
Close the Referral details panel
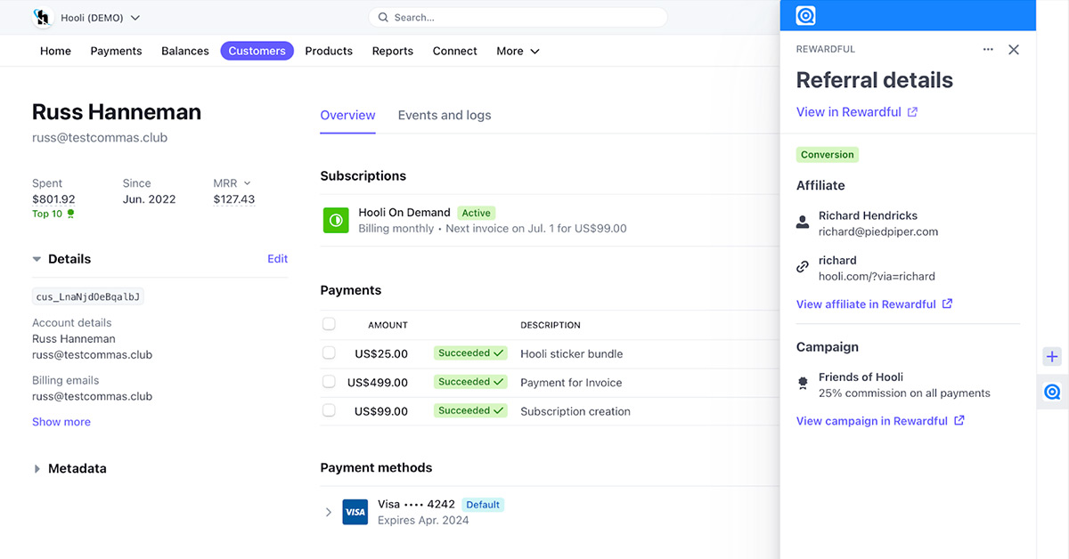pos(1014,50)
